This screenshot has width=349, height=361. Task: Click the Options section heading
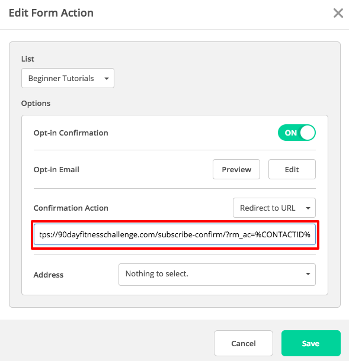(36, 104)
